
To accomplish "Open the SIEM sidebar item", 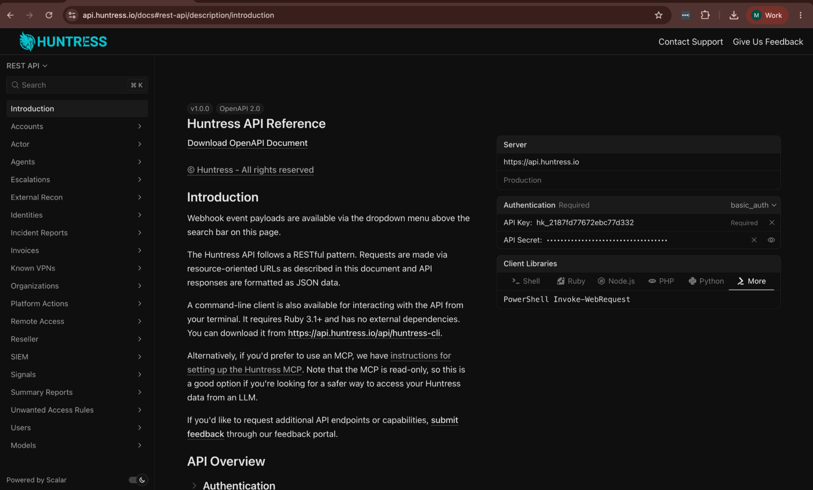I will (x=77, y=356).
